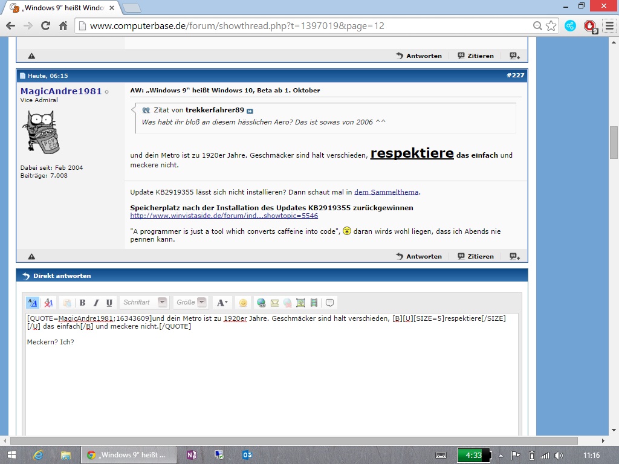Click the vertical page scrollbar thumb
This screenshot has height=464, width=619.
614,142
